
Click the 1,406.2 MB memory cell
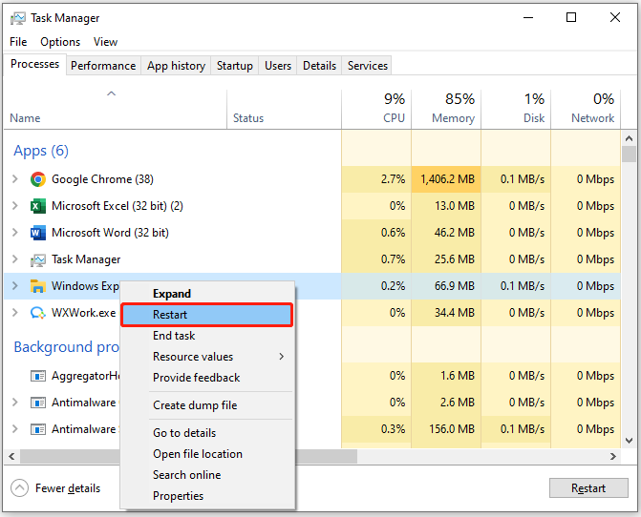tap(446, 179)
